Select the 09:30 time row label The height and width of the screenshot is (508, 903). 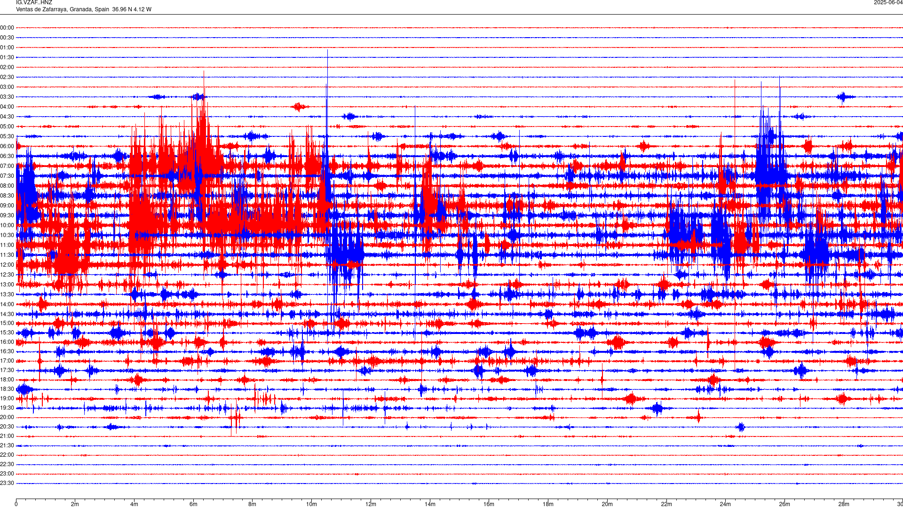pos(7,215)
